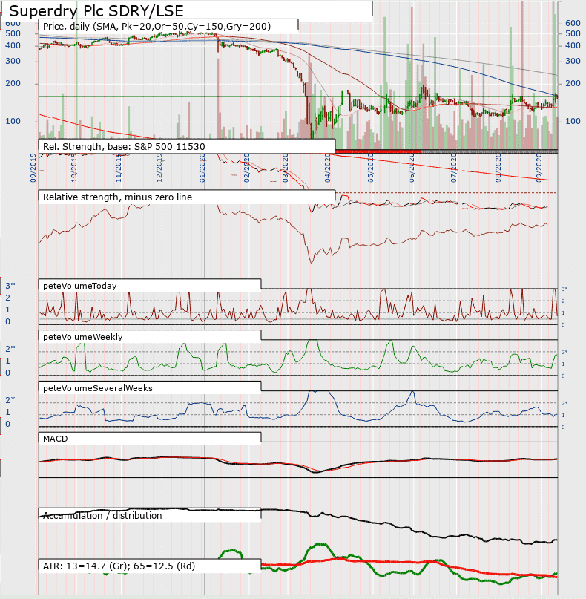Click the Rel. Strength S&P 500 panel label
Viewport: 586px width, 599px height.
point(124,147)
